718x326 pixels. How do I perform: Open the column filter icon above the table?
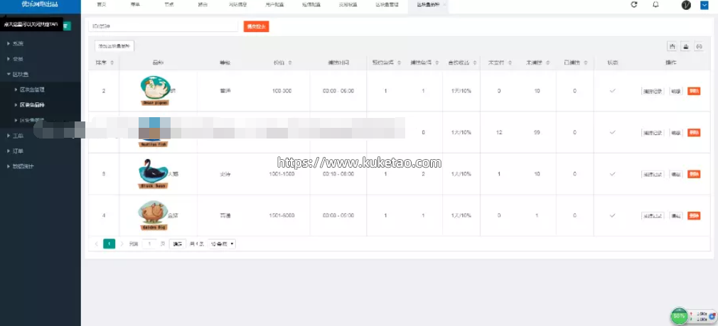pyautogui.click(x=673, y=46)
